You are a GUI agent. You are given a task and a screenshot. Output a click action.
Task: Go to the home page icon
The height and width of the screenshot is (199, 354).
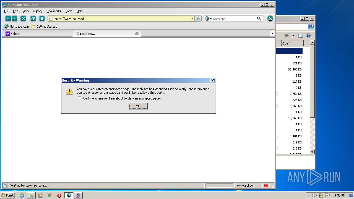tap(42, 19)
